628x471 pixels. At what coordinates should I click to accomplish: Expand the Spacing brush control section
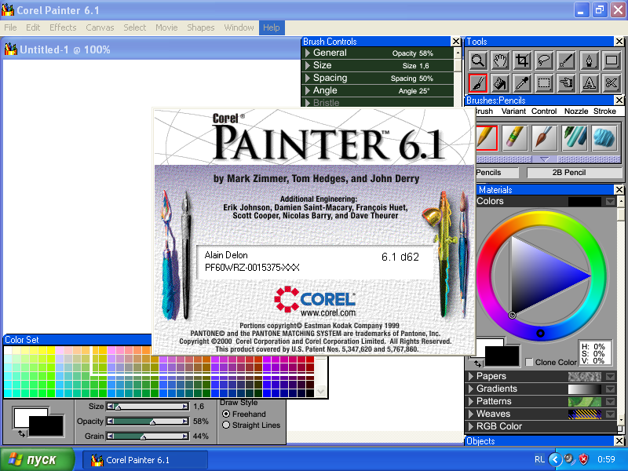point(307,78)
